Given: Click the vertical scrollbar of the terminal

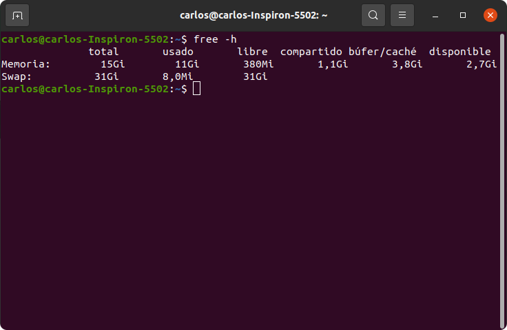Looking at the screenshot, I should point(502,181).
